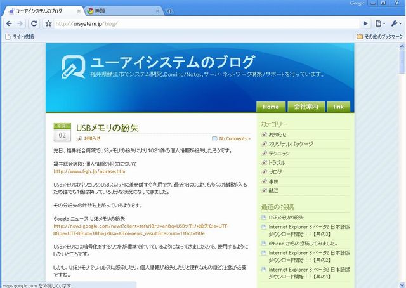Open the テクニック category

pyautogui.click(x=279, y=154)
